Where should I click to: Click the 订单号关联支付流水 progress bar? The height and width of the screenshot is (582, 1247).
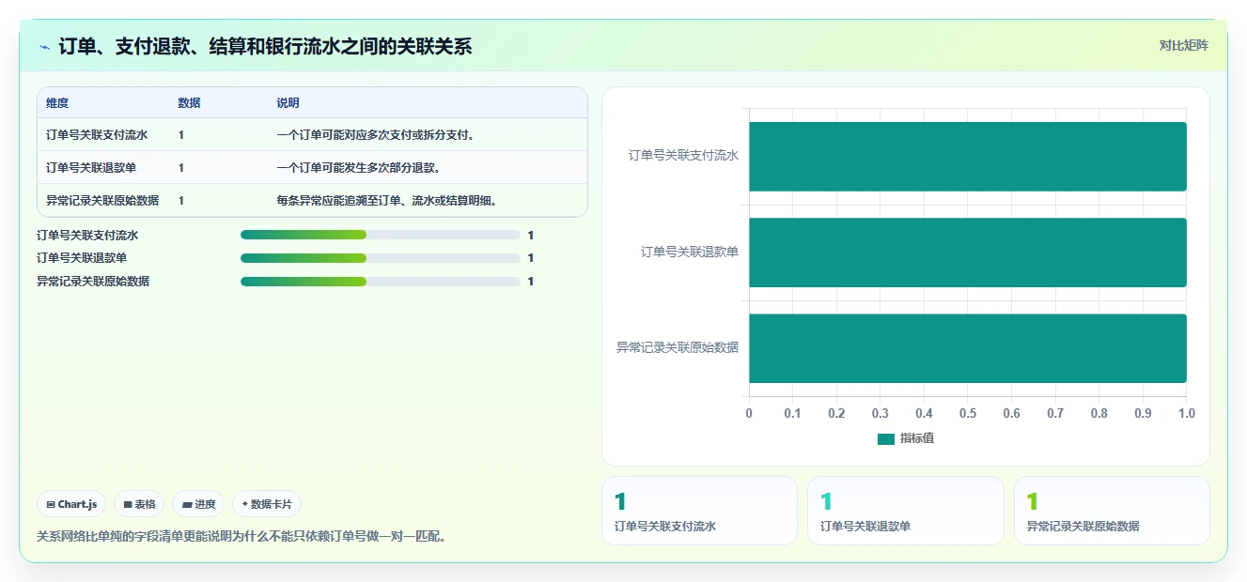(381, 235)
